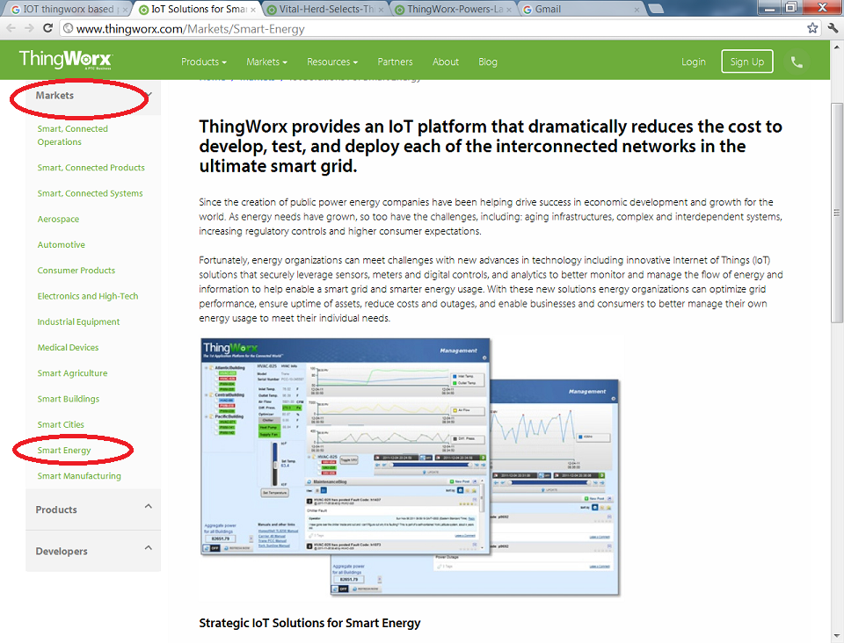
Task: Switch to ThingWorx-Powers-La tab
Action: [455, 9]
